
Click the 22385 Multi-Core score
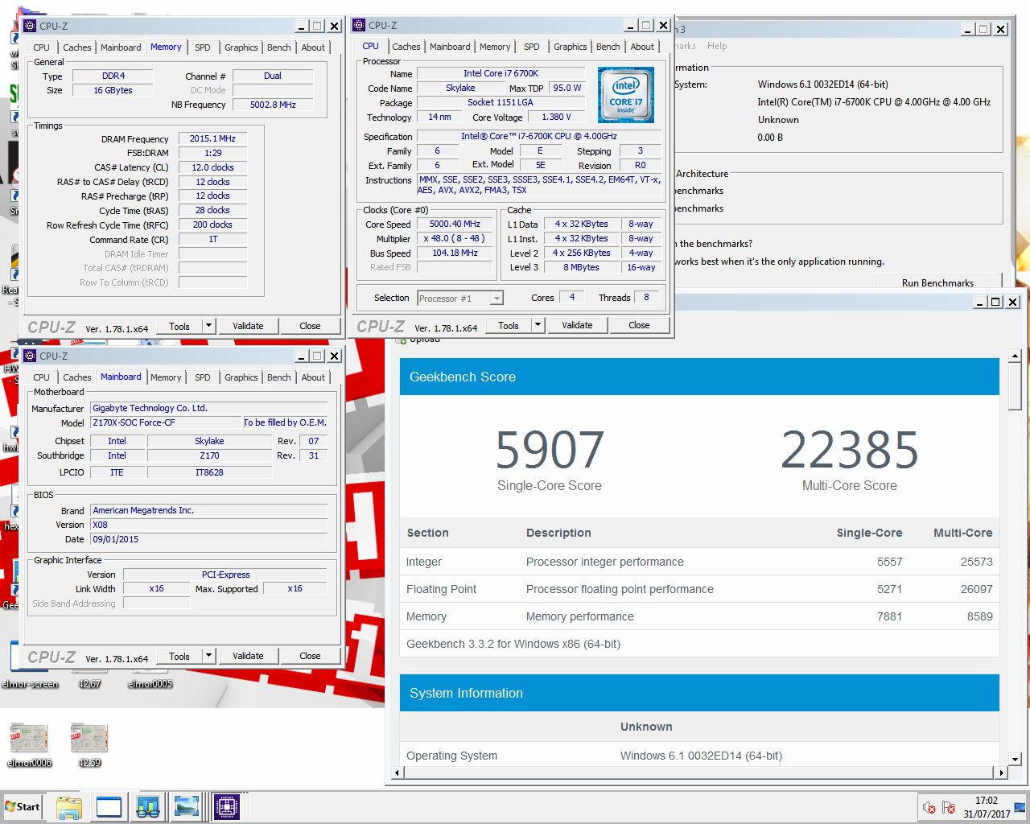(849, 450)
